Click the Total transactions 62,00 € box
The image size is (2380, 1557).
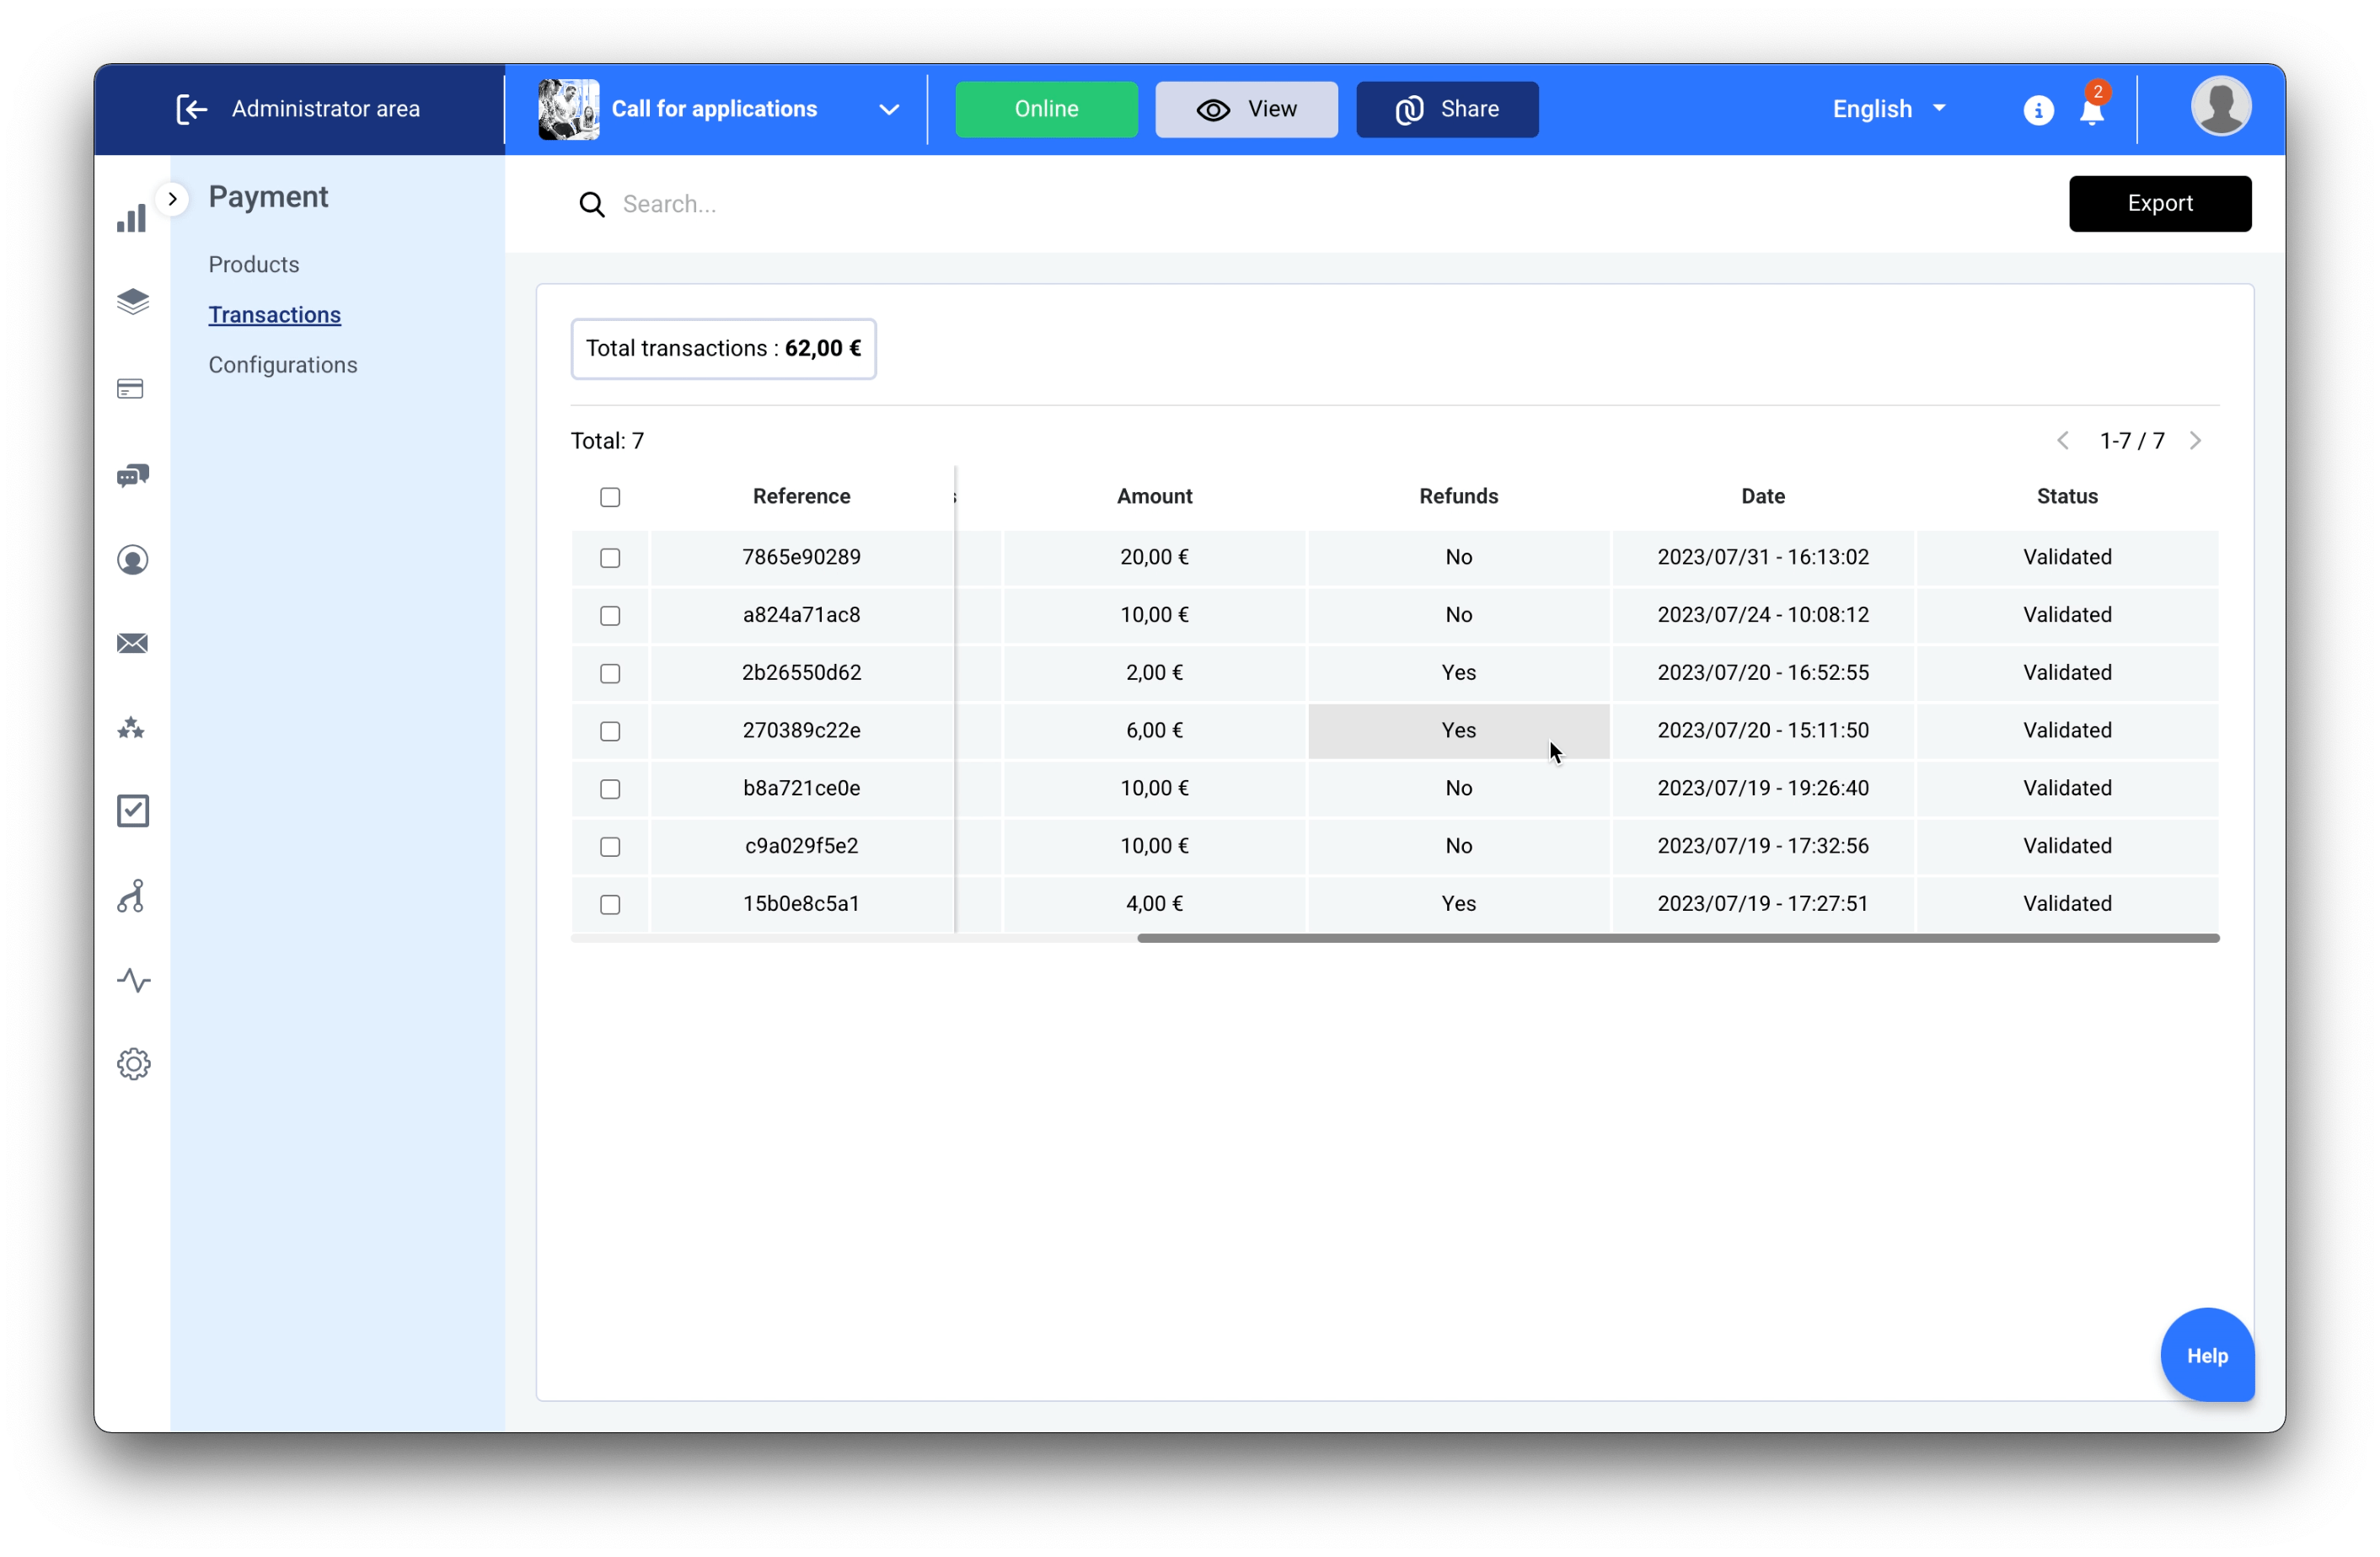(723, 349)
